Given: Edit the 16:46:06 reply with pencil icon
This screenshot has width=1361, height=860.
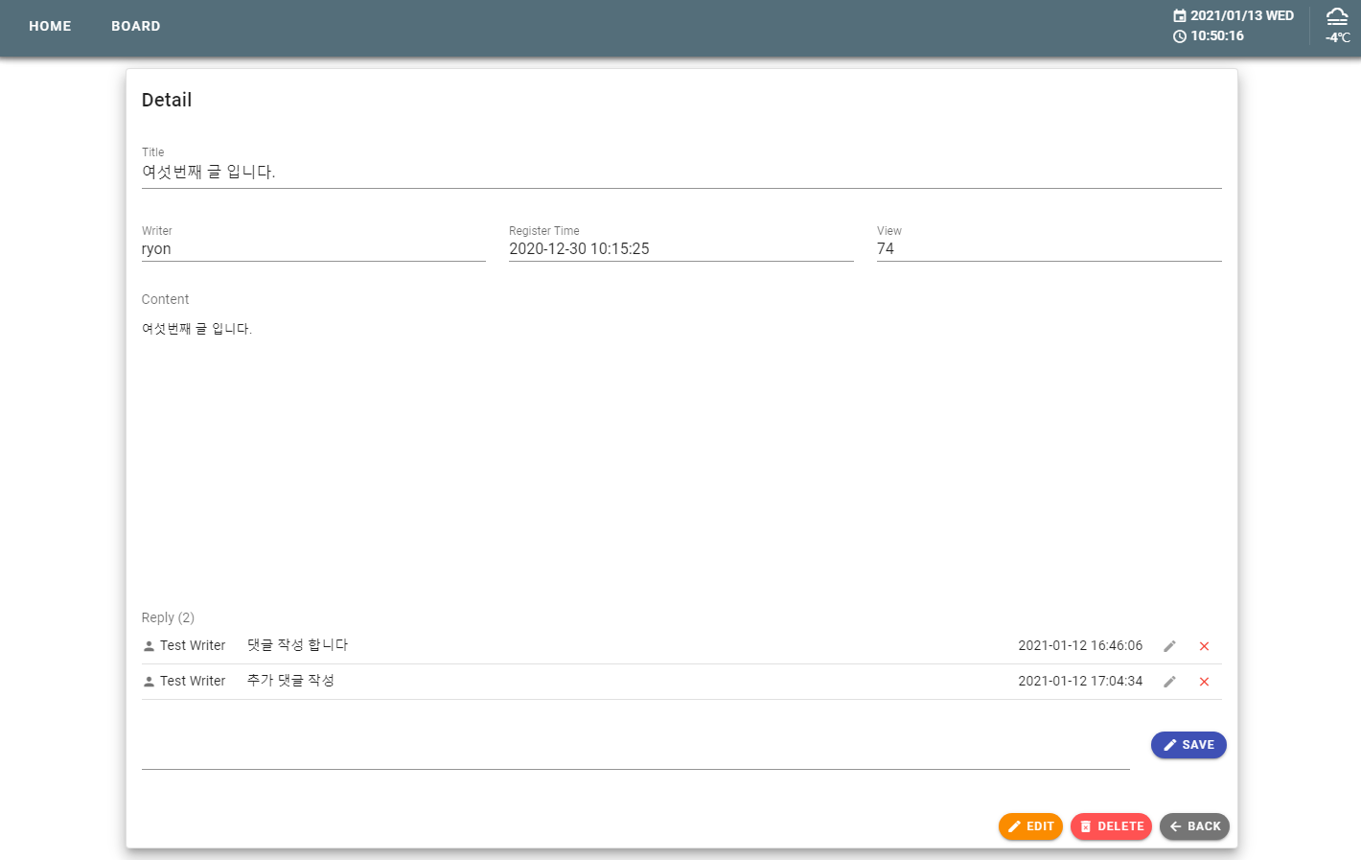Looking at the screenshot, I should (x=1169, y=646).
